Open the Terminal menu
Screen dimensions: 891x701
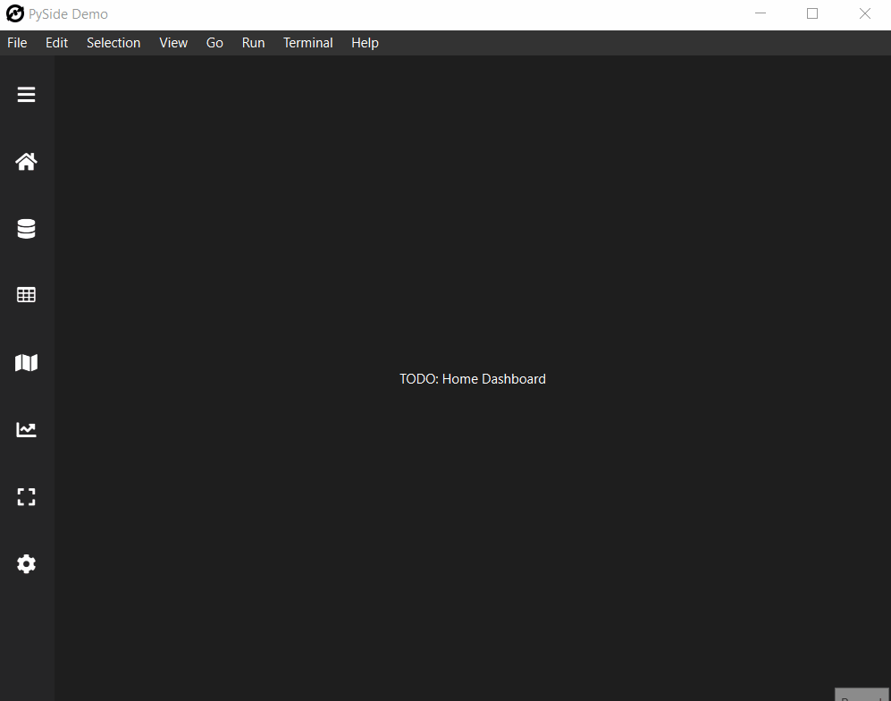(307, 42)
